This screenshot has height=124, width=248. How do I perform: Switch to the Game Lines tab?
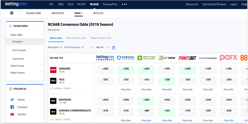(x=56, y=38)
